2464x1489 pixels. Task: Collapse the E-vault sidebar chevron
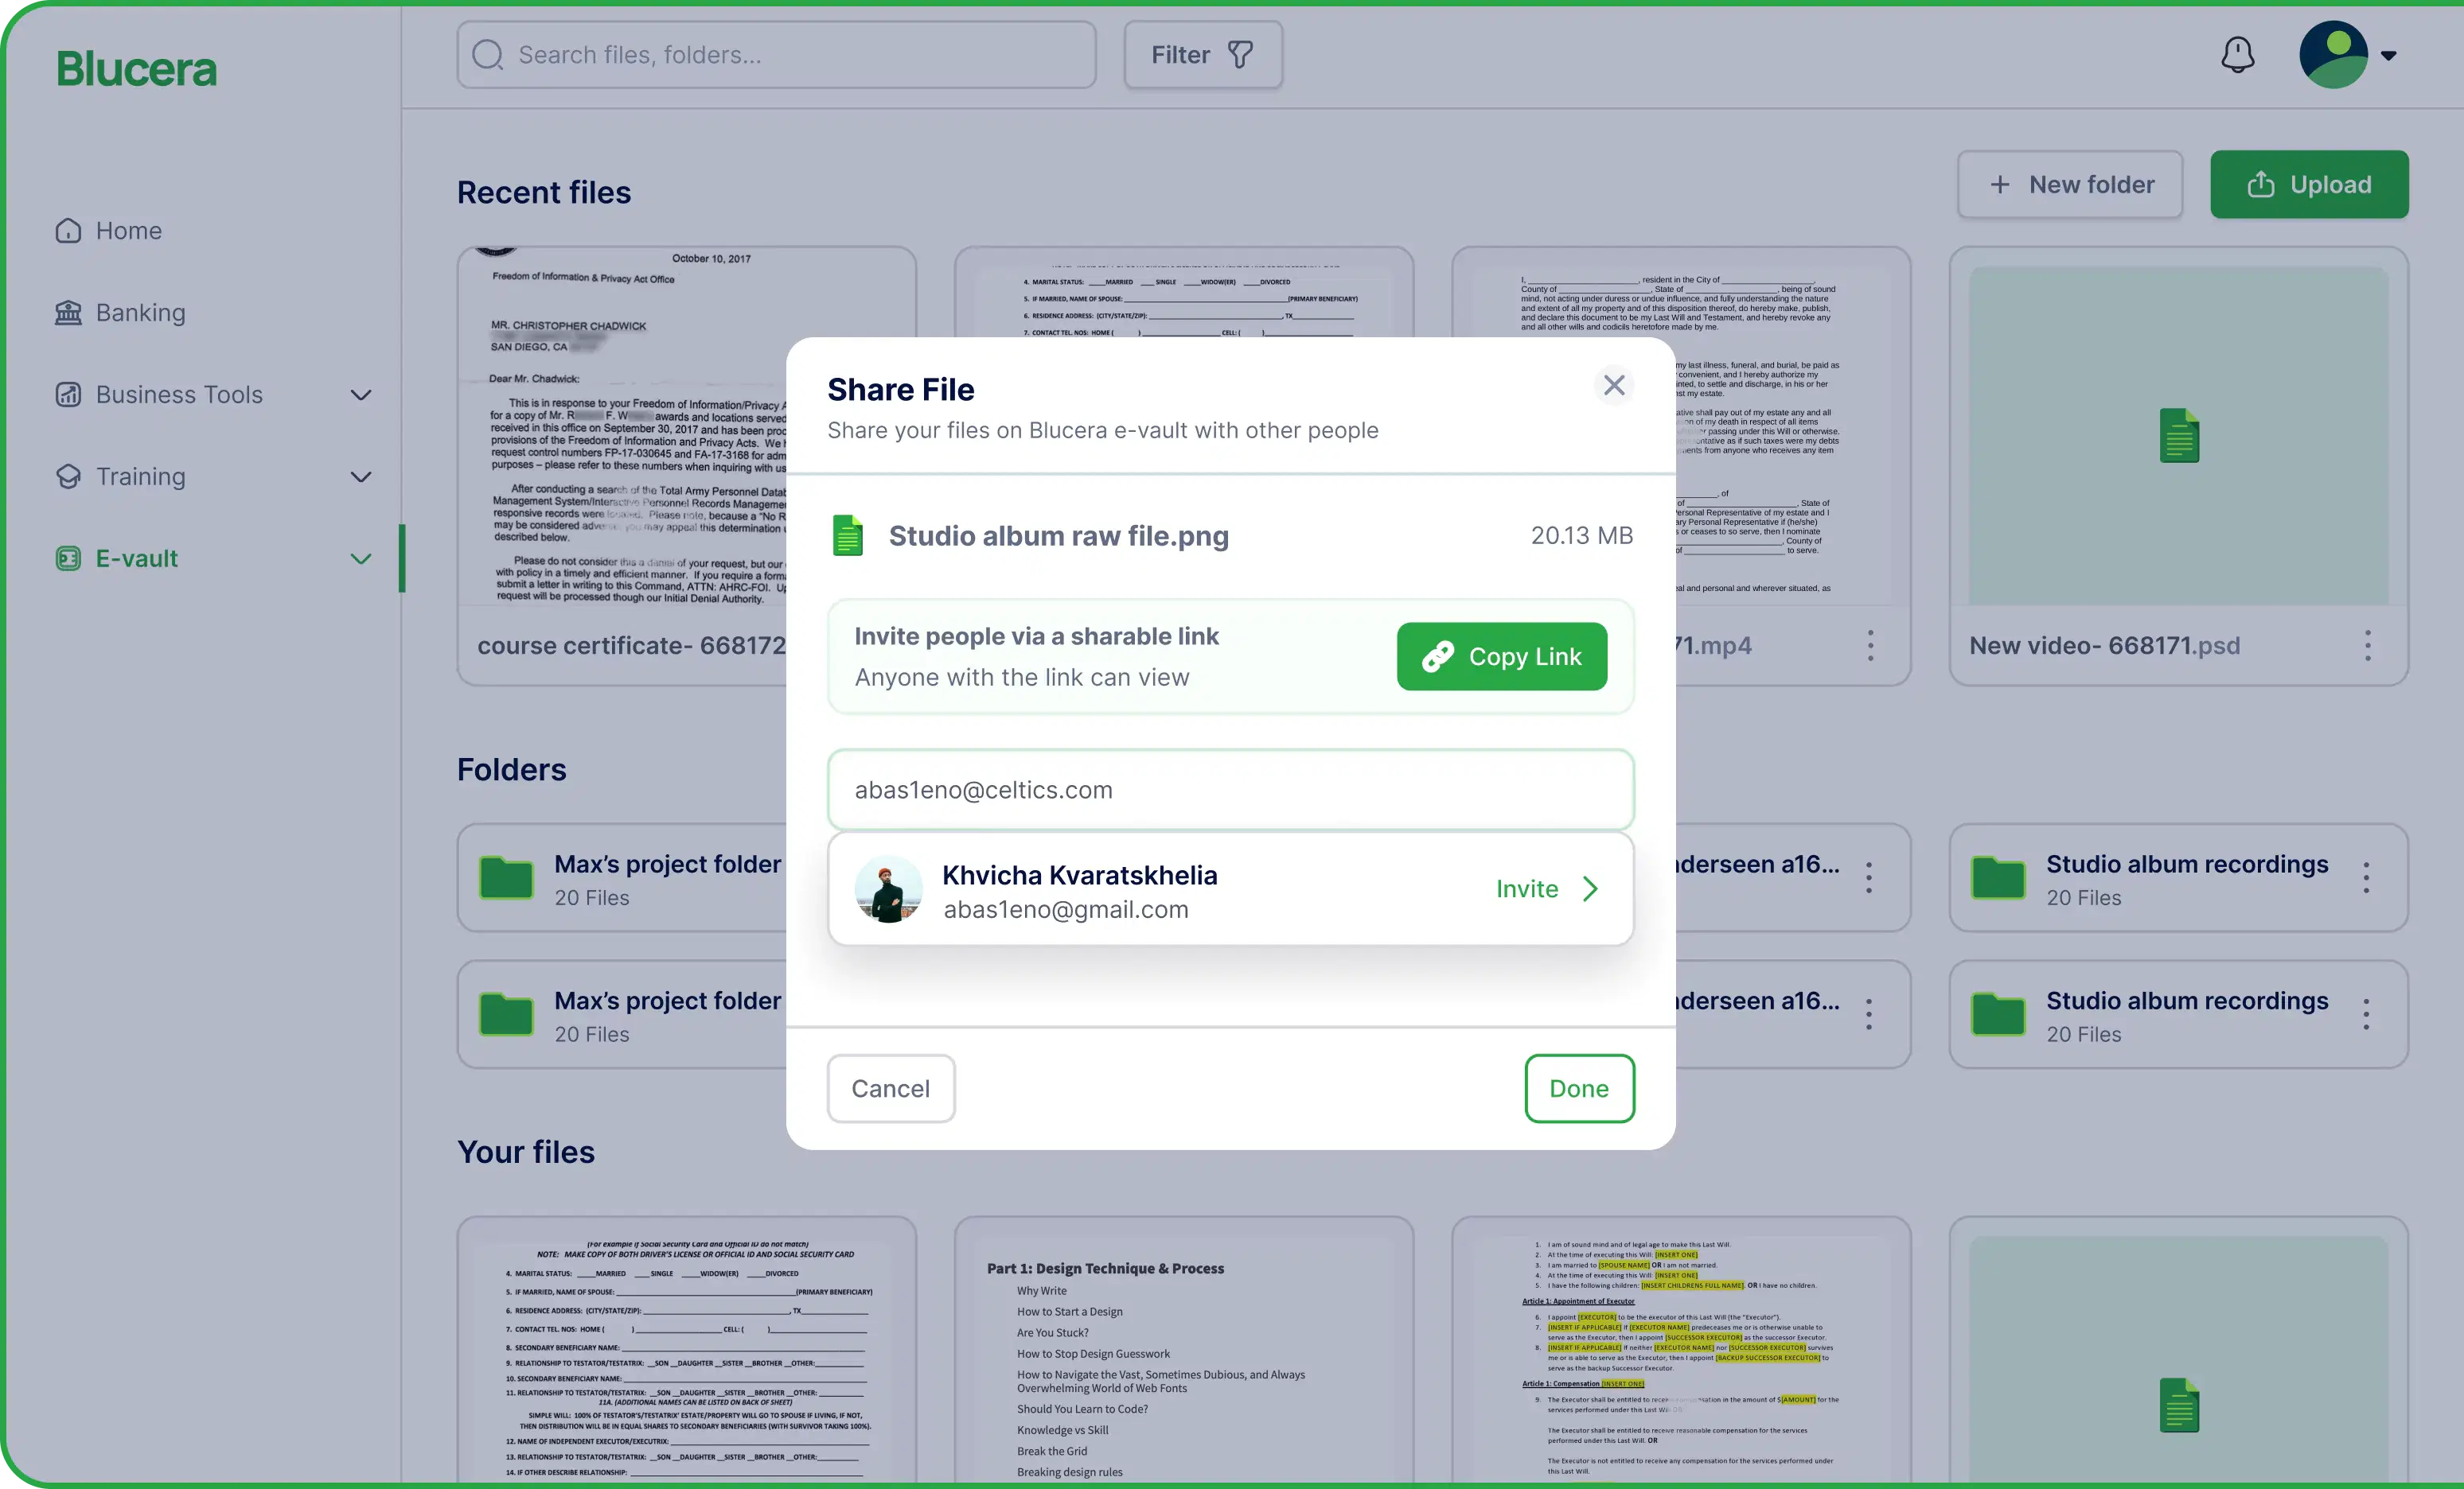361,558
